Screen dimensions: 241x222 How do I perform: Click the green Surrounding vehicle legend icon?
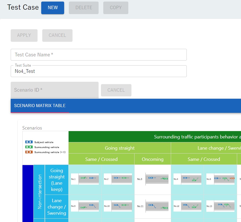coord(29,147)
